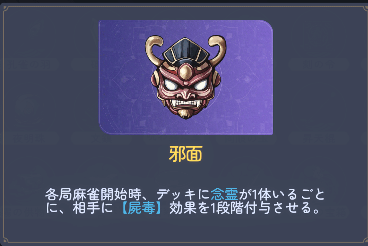This screenshot has width=368, height=246.
Task: Click the dimmed 夜明珠 item icon
Action: pyautogui.click(x=30, y=108)
